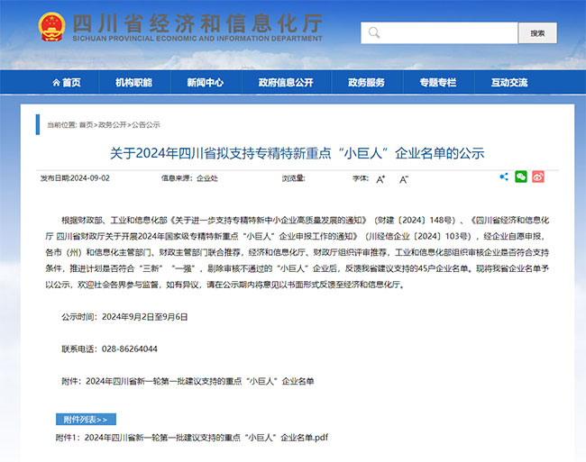Share the article to Weibo

tap(537, 177)
